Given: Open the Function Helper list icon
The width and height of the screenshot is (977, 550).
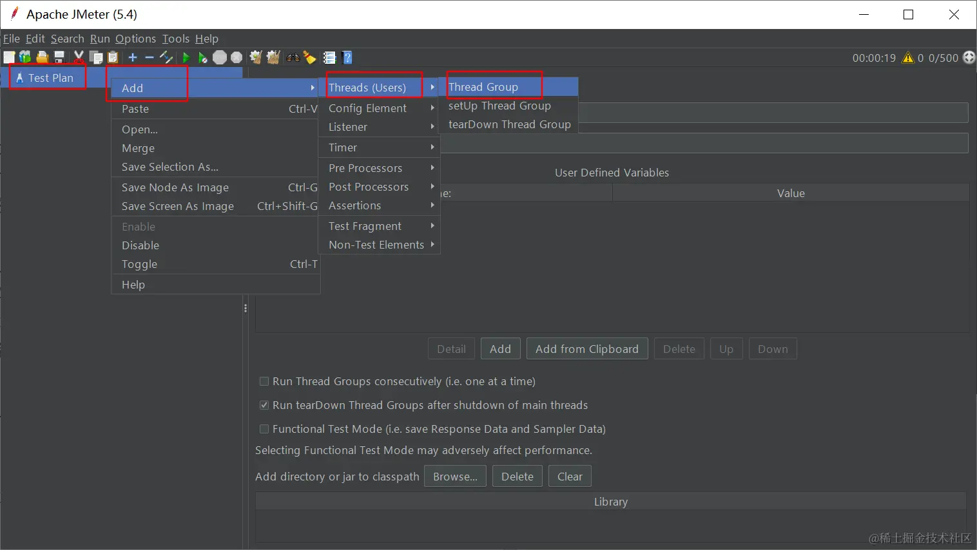Looking at the screenshot, I should pos(329,58).
